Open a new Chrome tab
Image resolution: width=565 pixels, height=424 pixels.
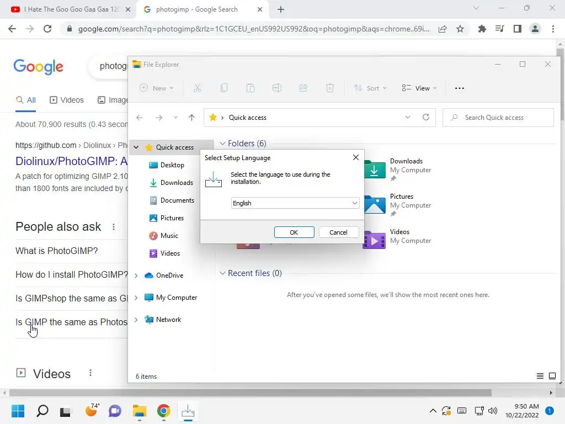[281, 9]
